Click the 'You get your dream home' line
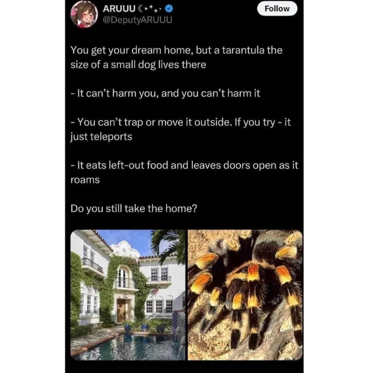The image size is (373, 373). (177, 50)
